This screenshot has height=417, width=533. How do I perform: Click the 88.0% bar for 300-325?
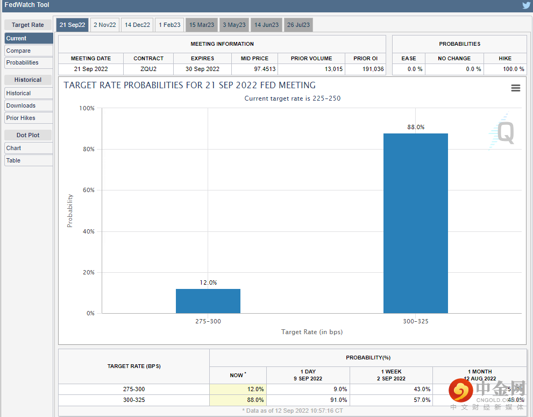point(415,223)
